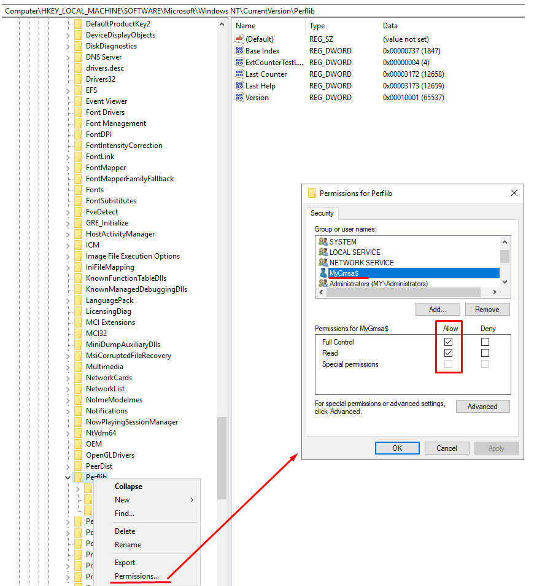This screenshot has height=586, width=553.
Task: Expand the Image File Execution Options key
Action: 68,256
